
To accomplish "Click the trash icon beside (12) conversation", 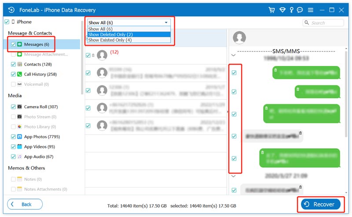I will click(93, 55).
